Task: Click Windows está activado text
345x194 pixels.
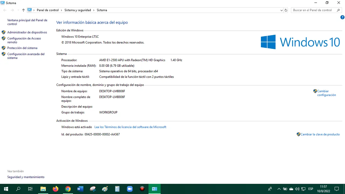Action: click(x=77, y=127)
